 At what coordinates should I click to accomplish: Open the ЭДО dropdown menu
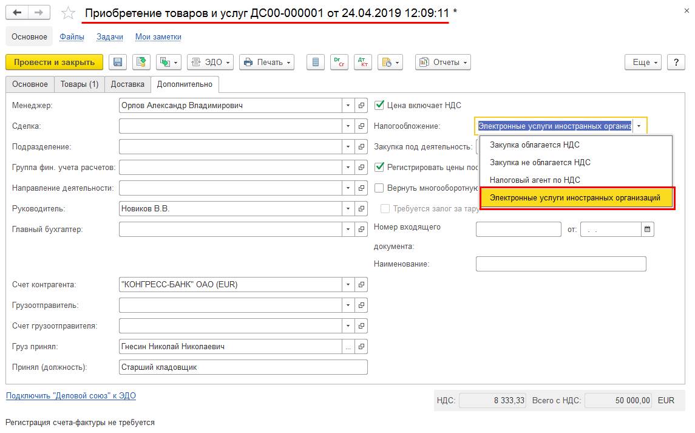tap(210, 62)
